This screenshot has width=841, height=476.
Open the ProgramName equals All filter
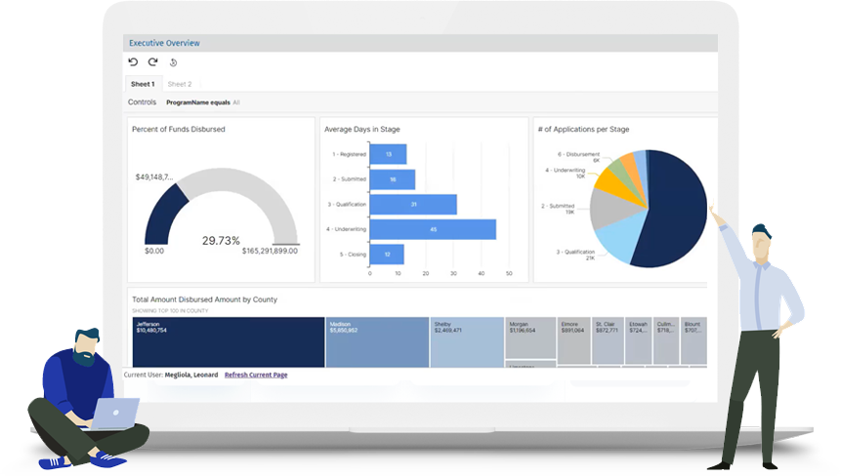pyautogui.click(x=202, y=102)
